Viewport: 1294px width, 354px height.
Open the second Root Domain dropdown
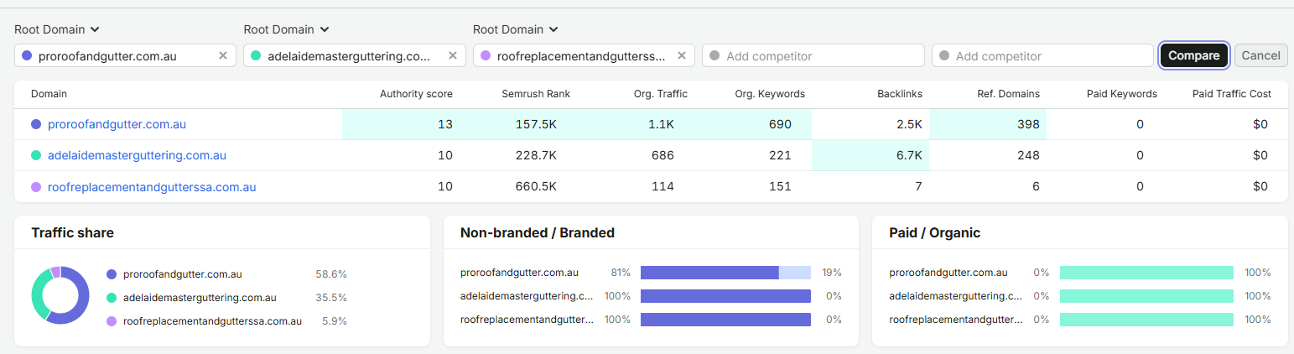(x=286, y=29)
